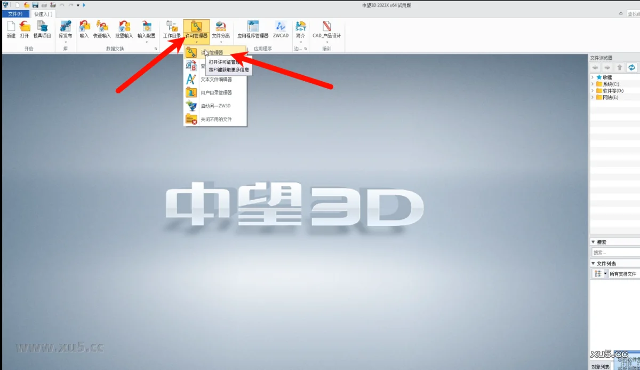This screenshot has width=640, height=370.
Task: Click the 搜索 search input field
Action: pyautogui.click(x=615, y=253)
